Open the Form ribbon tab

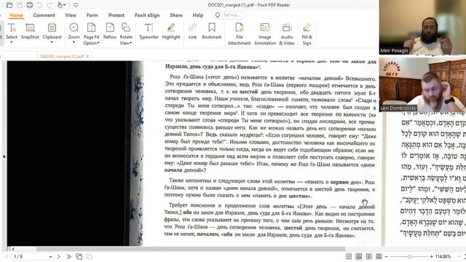[92, 15]
